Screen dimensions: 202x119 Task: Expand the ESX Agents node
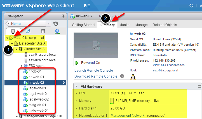[21, 66]
